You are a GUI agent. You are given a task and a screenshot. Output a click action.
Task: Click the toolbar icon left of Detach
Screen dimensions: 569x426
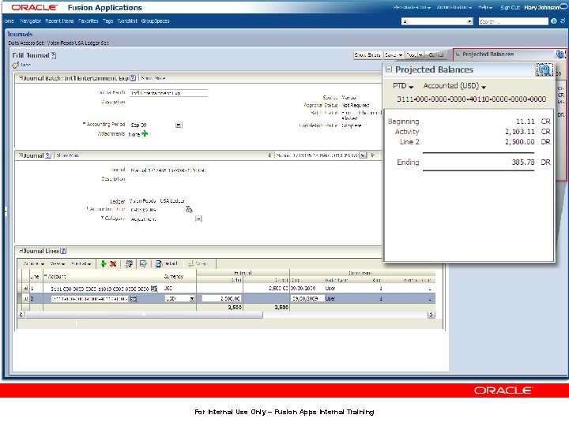[143, 263]
